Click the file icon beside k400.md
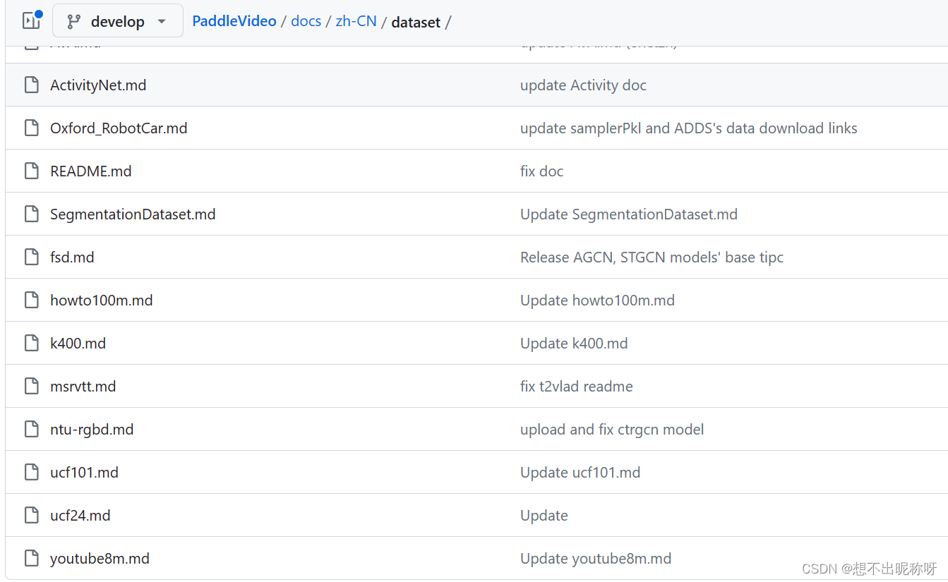The image size is (948, 582). point(32,344)
